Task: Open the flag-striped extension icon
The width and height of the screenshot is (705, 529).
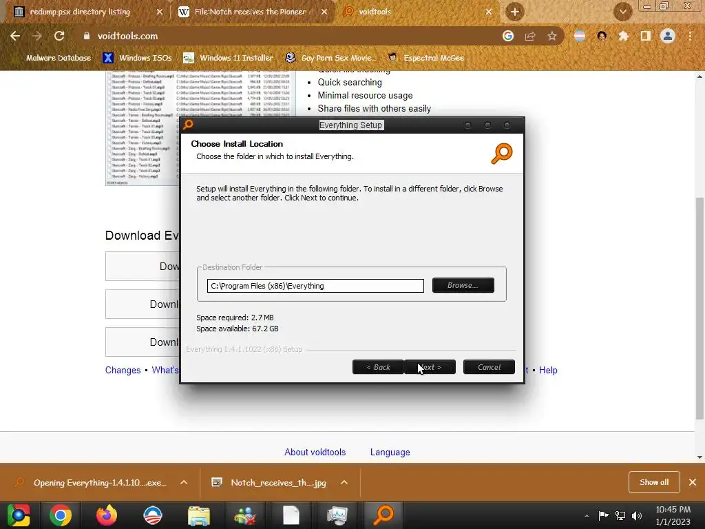Action: click(580, 36)
